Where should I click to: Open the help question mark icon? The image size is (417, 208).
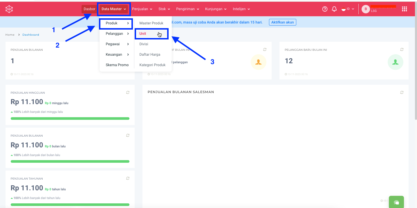(325, 9)
